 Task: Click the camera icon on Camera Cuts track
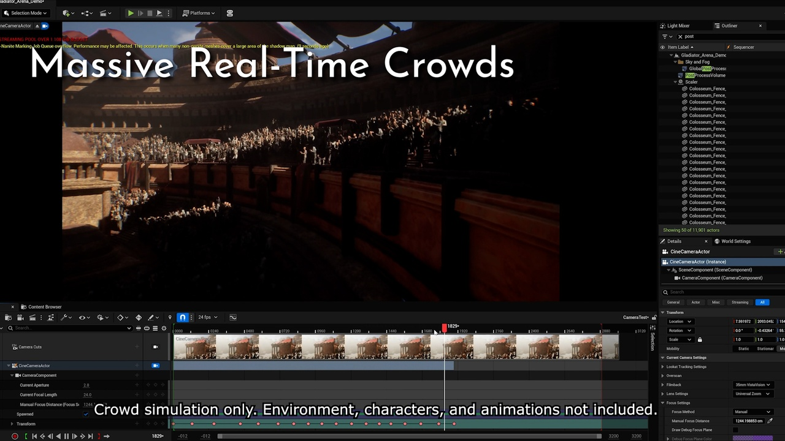155,347
